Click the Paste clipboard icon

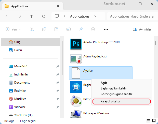pyautogui.click(x=56, y=29)
